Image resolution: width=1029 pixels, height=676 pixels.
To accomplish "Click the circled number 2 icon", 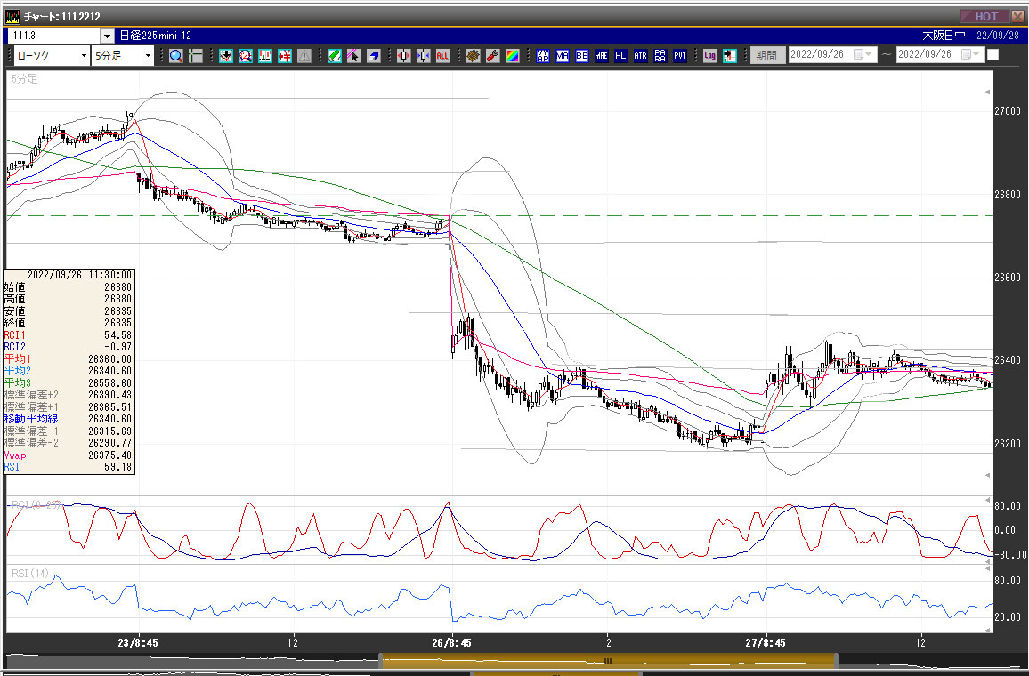I will (x=246, y=56).
